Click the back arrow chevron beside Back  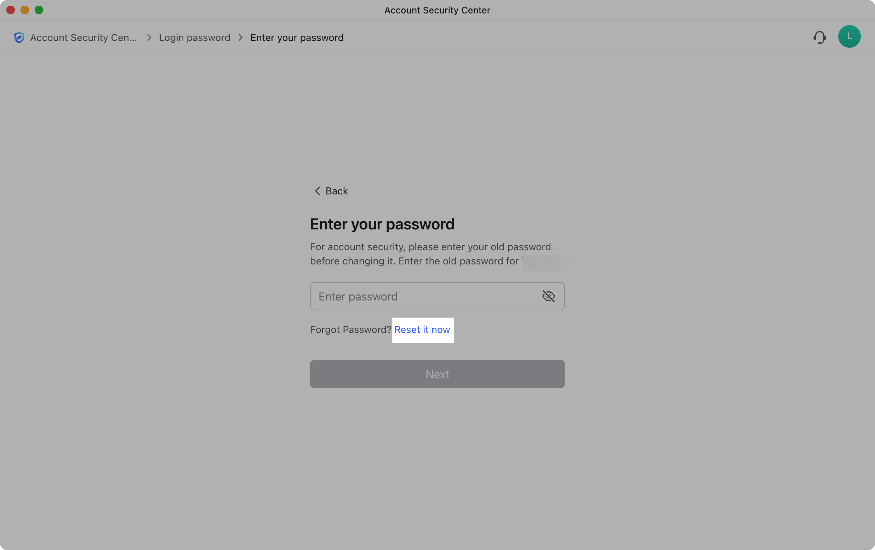pos(317,191)
